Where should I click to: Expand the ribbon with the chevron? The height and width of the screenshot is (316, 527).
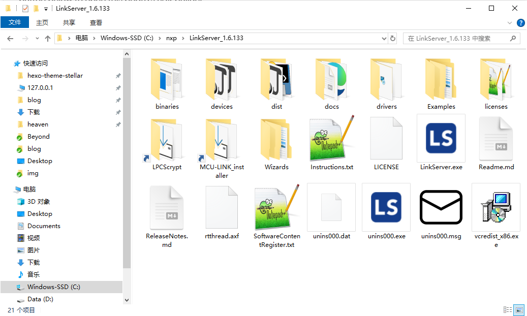510,23
